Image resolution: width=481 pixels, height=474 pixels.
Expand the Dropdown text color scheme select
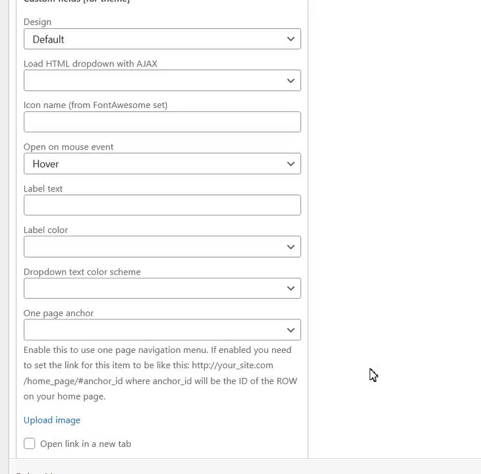point(162,288)
